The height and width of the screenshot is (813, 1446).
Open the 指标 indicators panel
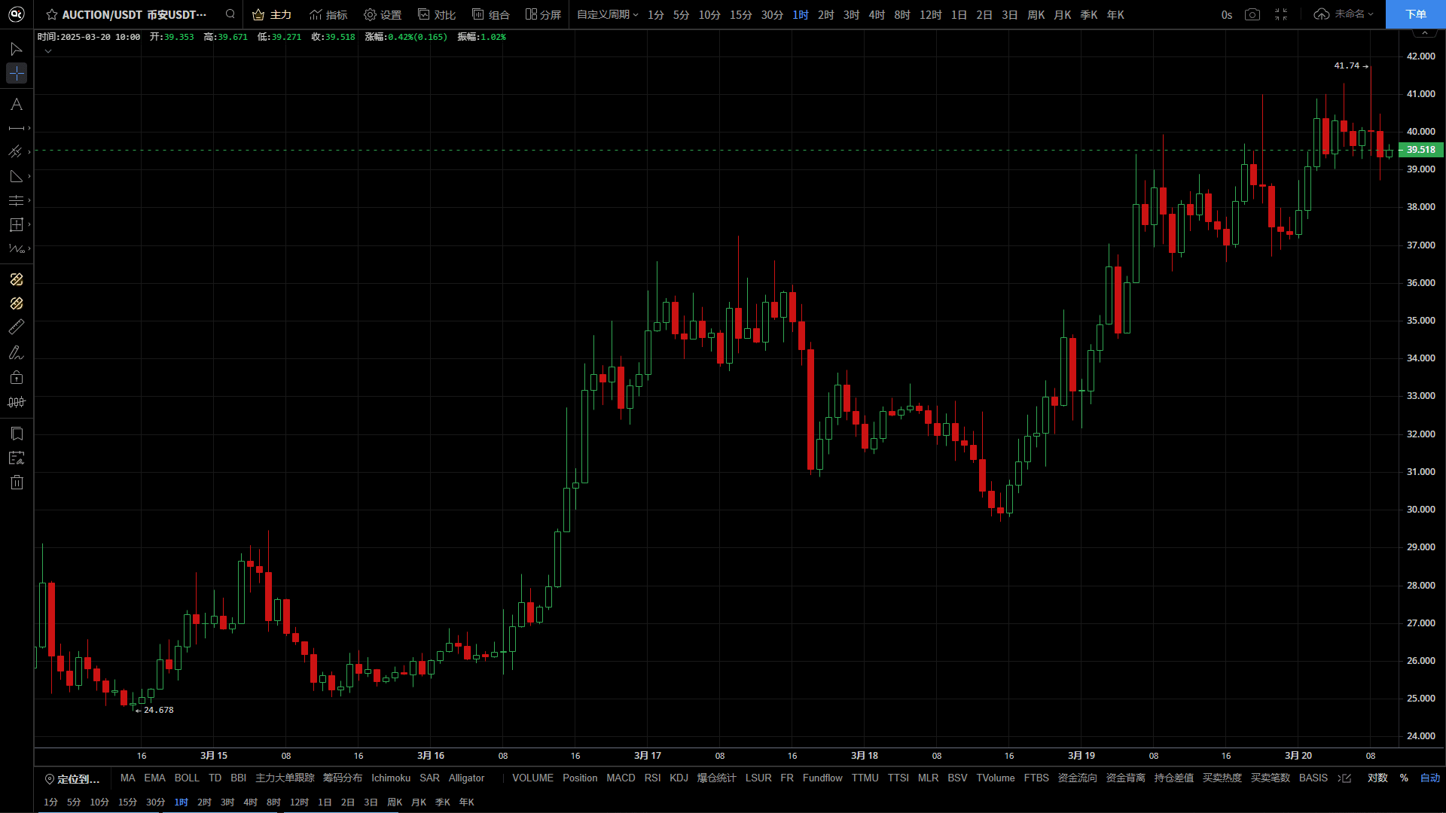point(328,14)
